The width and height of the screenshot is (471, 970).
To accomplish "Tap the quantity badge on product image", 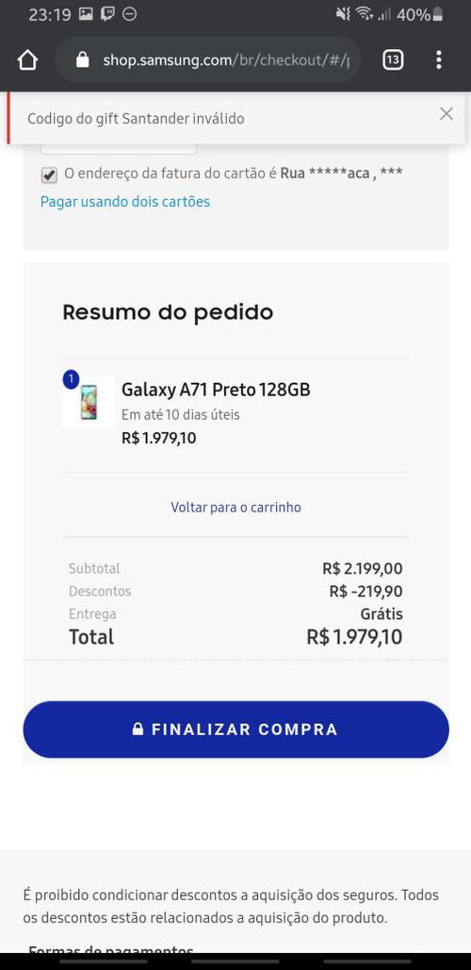I will [71, 379].
